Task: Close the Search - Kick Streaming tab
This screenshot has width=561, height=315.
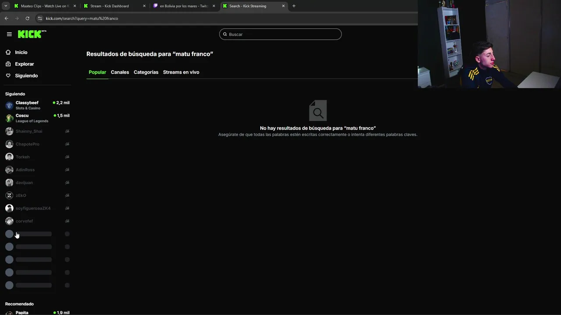Action: [283, 6]
